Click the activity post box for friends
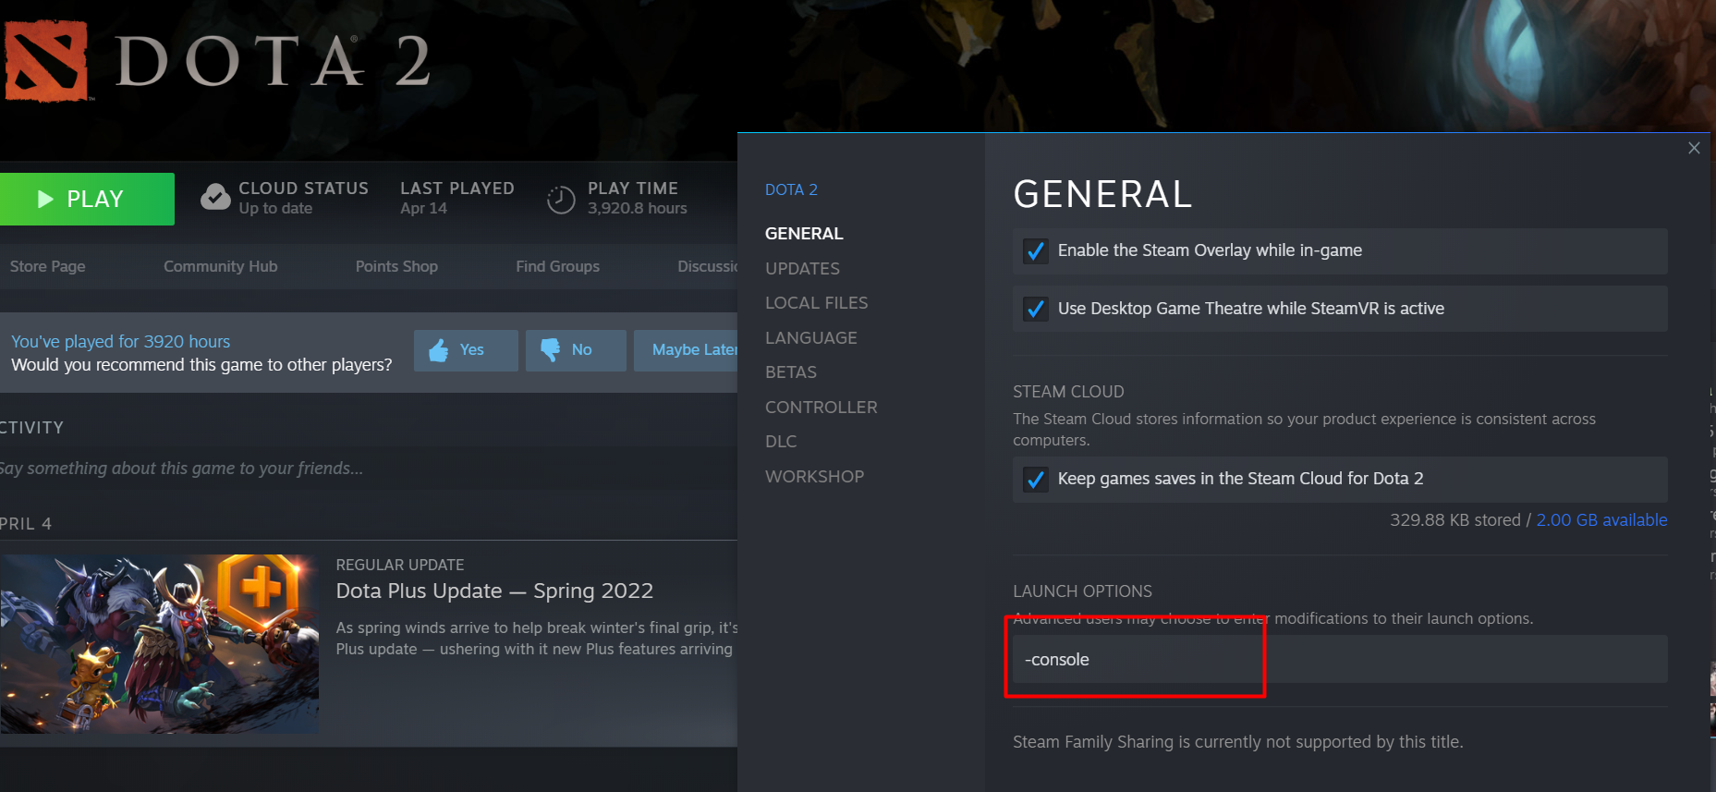Image resolution: width=1716 pixels, height=792 pixels. pos(369,469)
